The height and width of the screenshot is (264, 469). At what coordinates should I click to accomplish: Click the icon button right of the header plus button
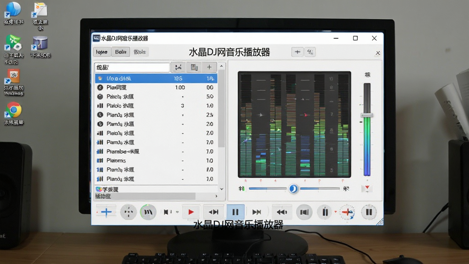click(310, 52)
